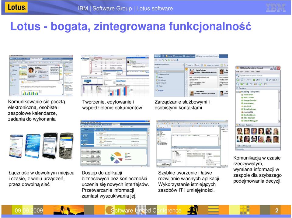Viewport: 292px width, 218px height.
Task: Switch to Geiger's Address Book - Contacts tab
Action: [x=207, y=56]
